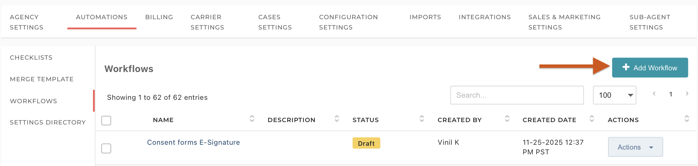Sort table by the Description column
698x166 pixels.
point(337,119)
